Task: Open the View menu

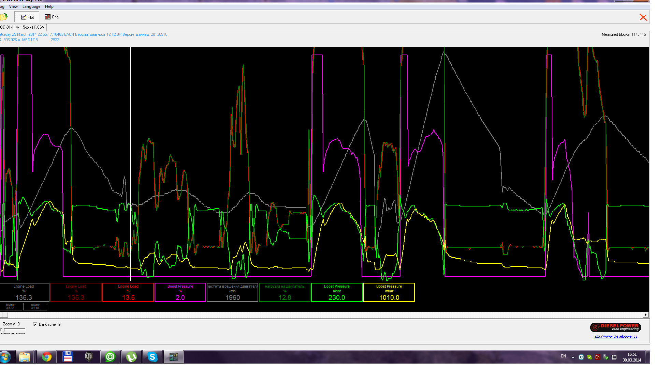Action: pos(13,6)
